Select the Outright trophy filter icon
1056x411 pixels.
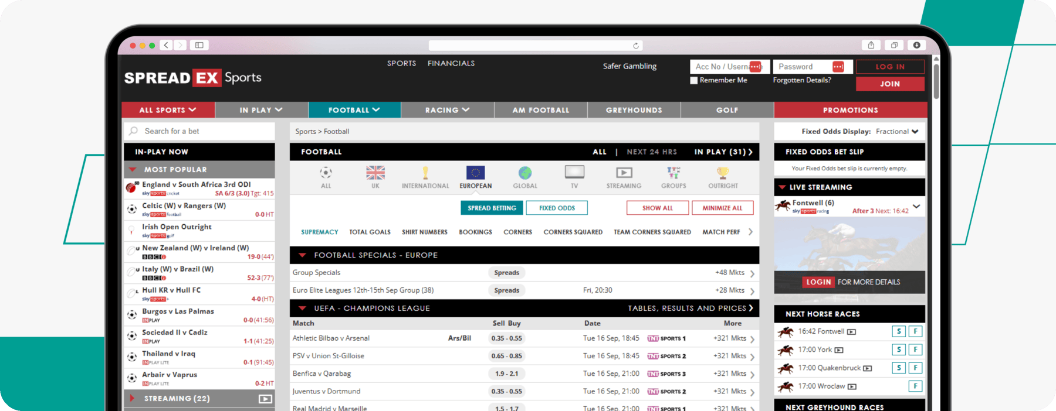point(723,173)
